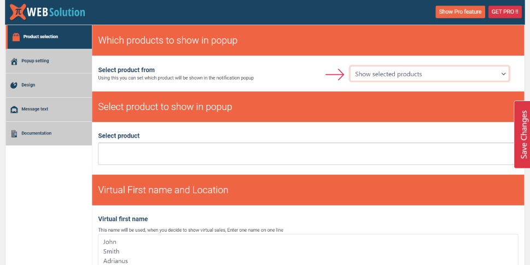The image size is (530, 265).
Task: Switch to Popup setting tab
Action: [49, 61]
